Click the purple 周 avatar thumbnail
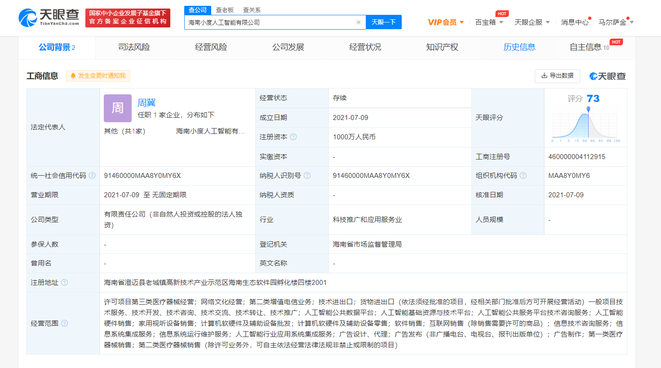 (x=118, y=108)
